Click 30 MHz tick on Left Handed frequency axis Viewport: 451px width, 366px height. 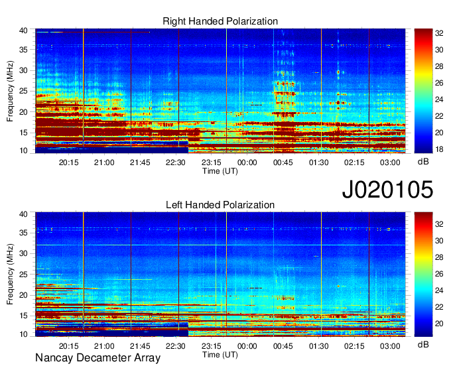[x=23, y=253]
